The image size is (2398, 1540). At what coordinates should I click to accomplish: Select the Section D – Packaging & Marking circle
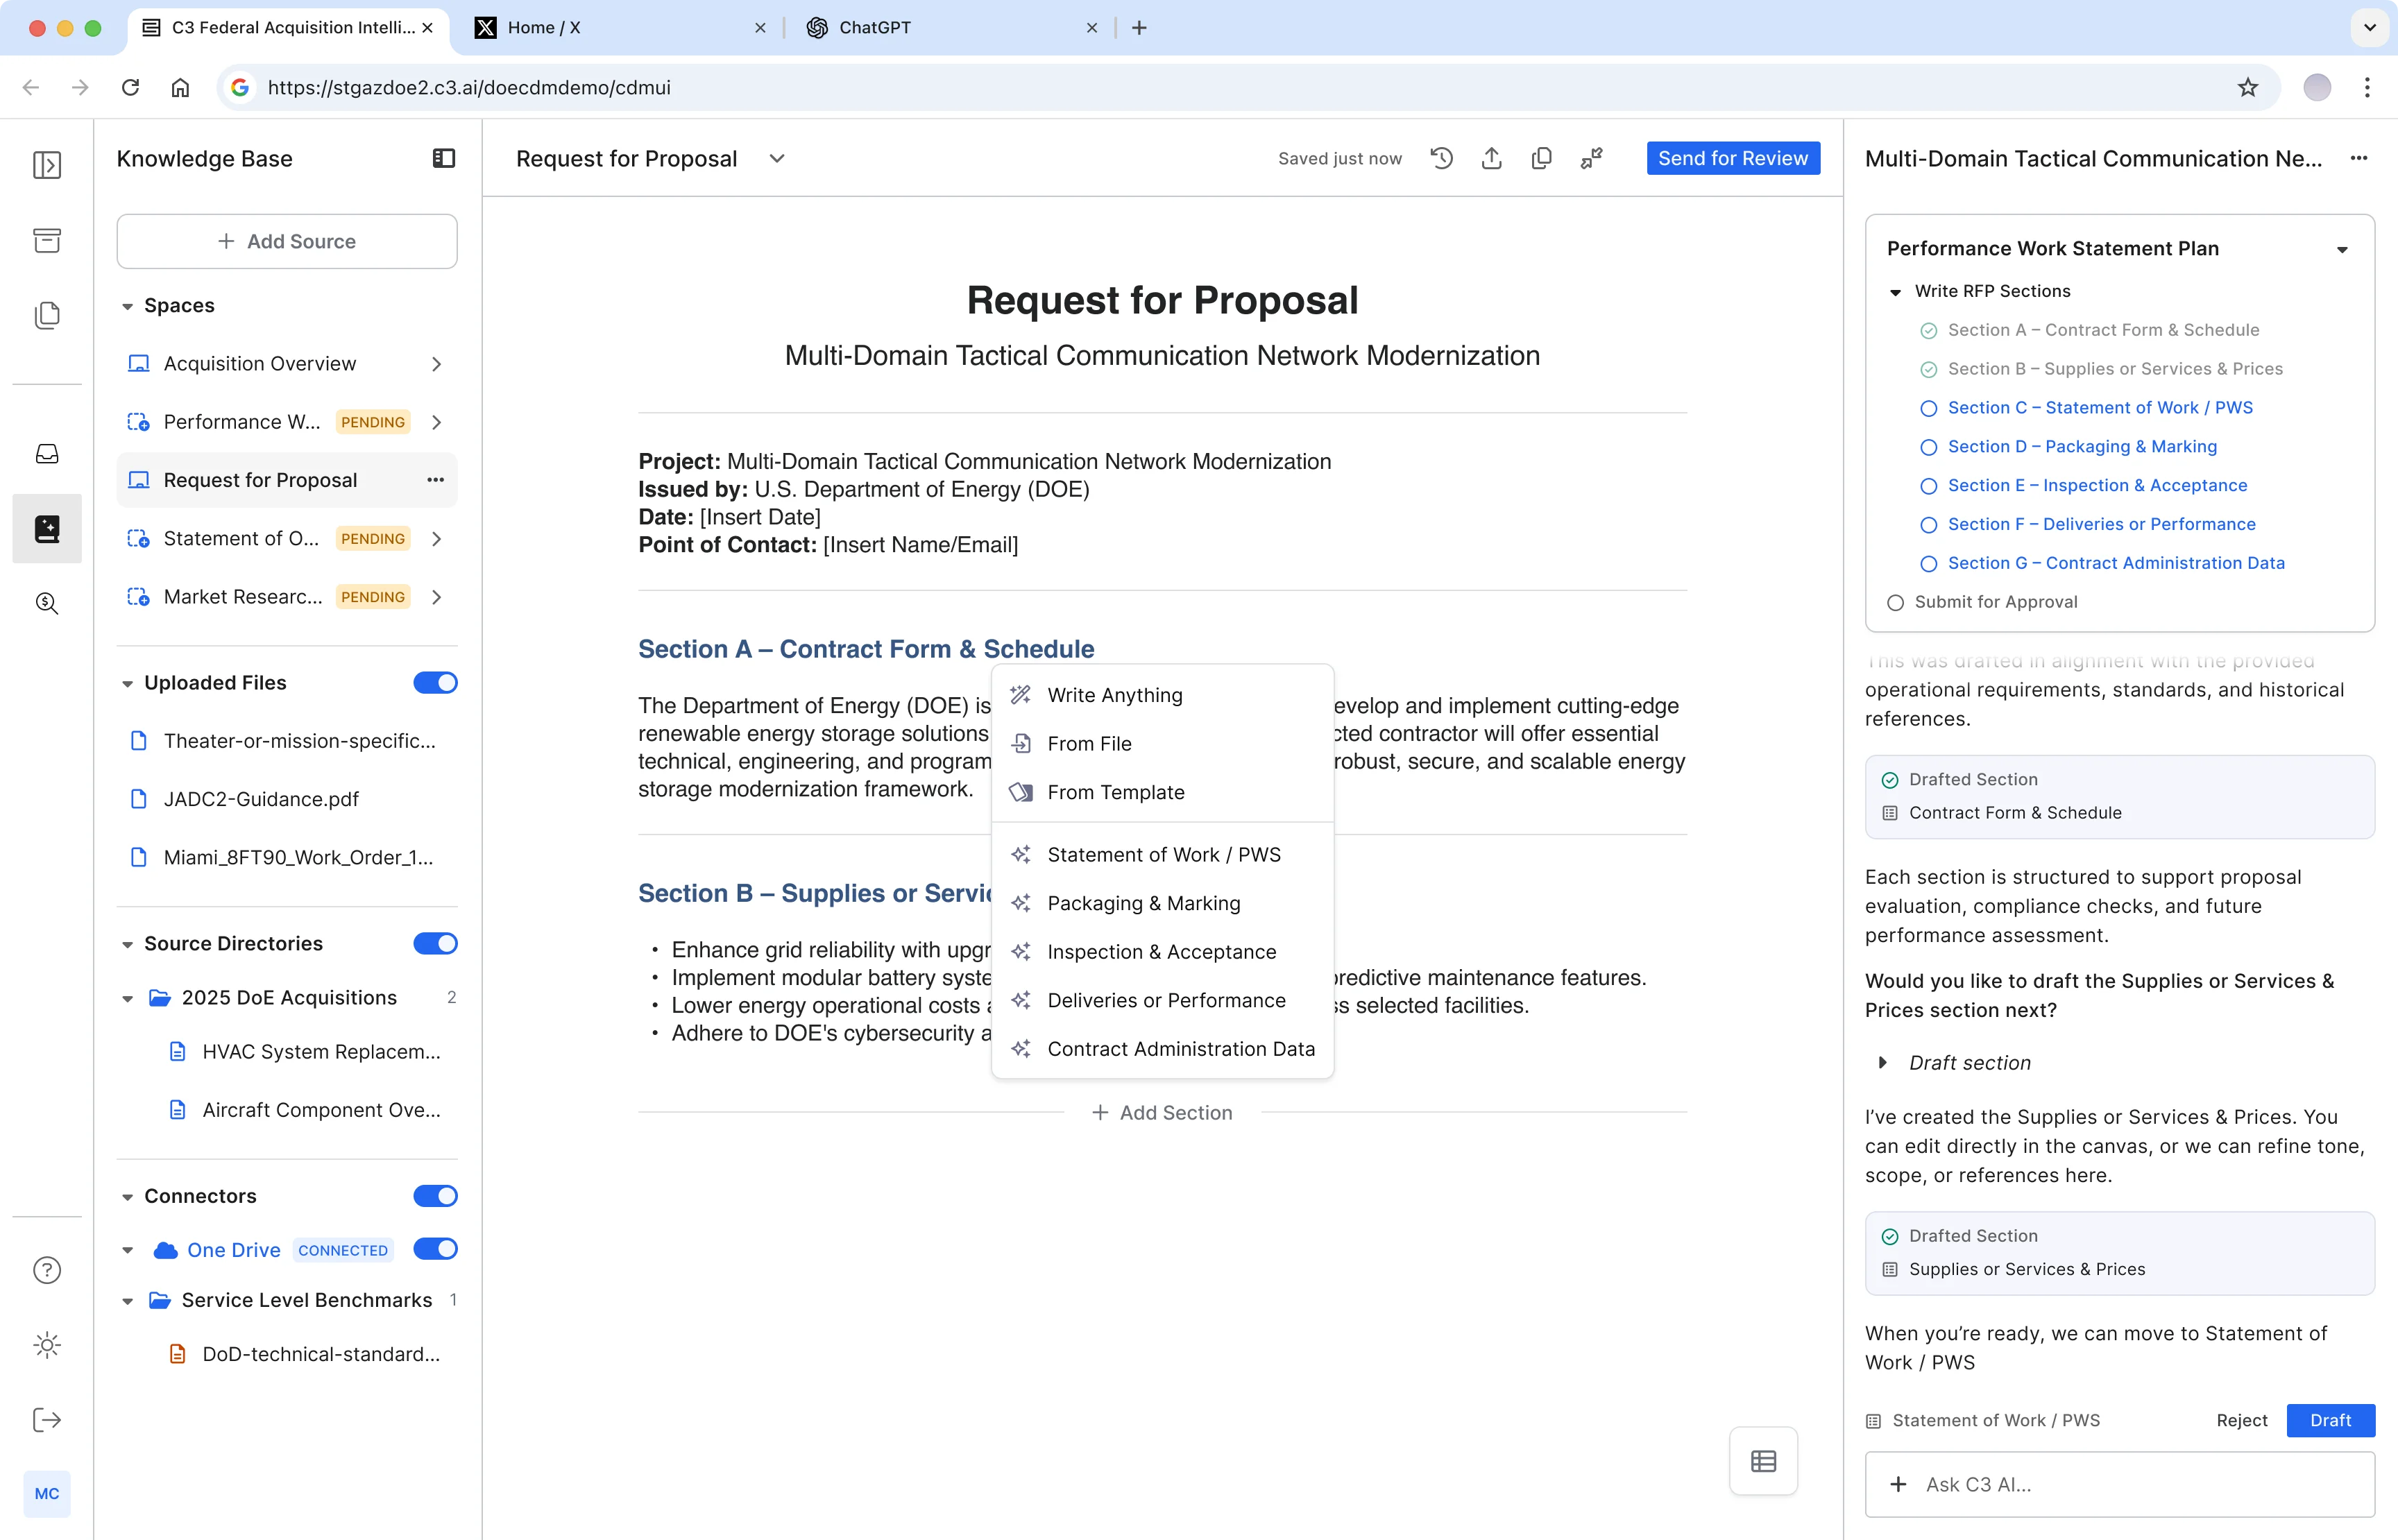1928,447
